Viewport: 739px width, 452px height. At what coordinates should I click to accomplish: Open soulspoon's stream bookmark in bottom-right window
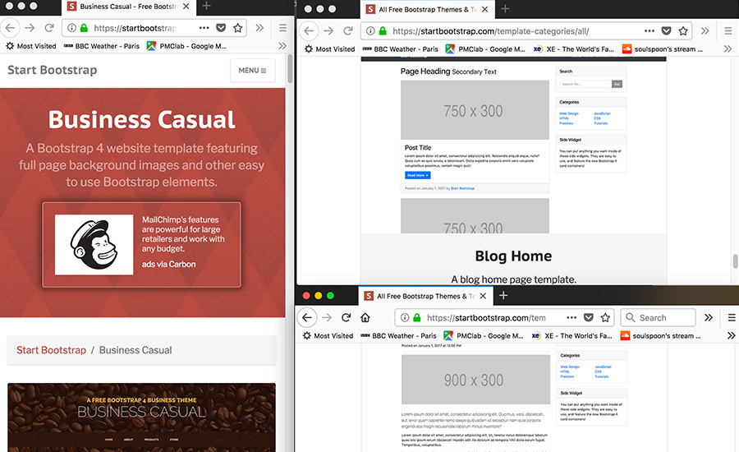[x=661, y=335]
